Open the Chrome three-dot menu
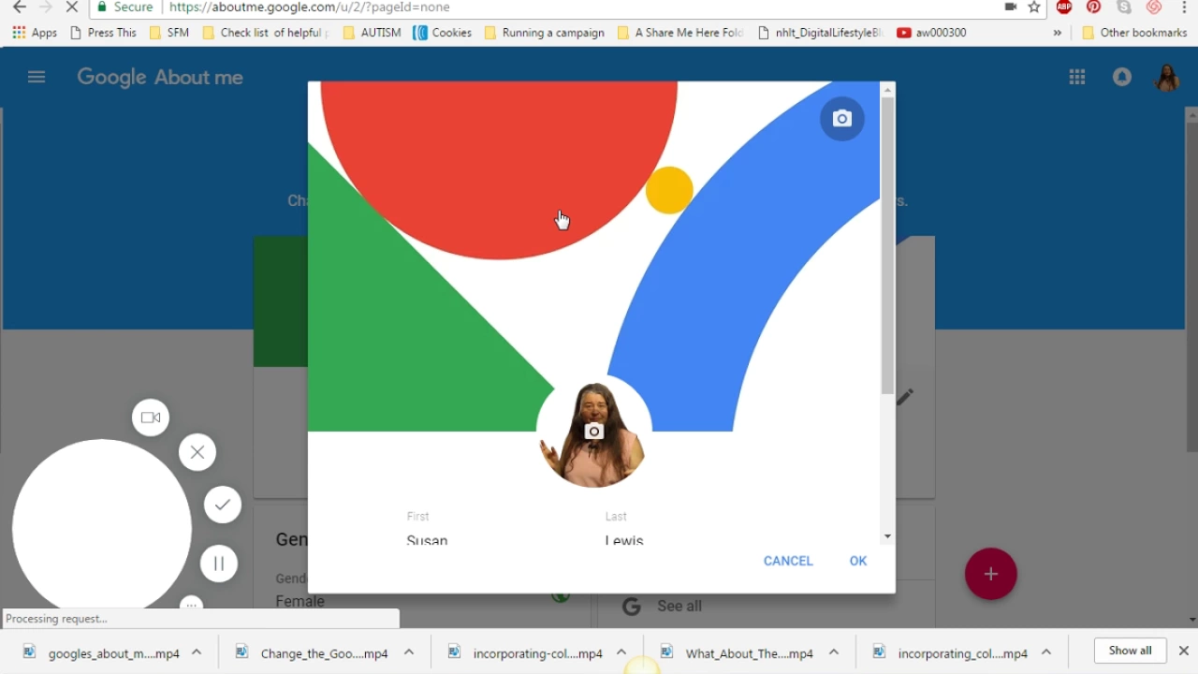This screenshot has height=674, width=1198. (1184, 7)
